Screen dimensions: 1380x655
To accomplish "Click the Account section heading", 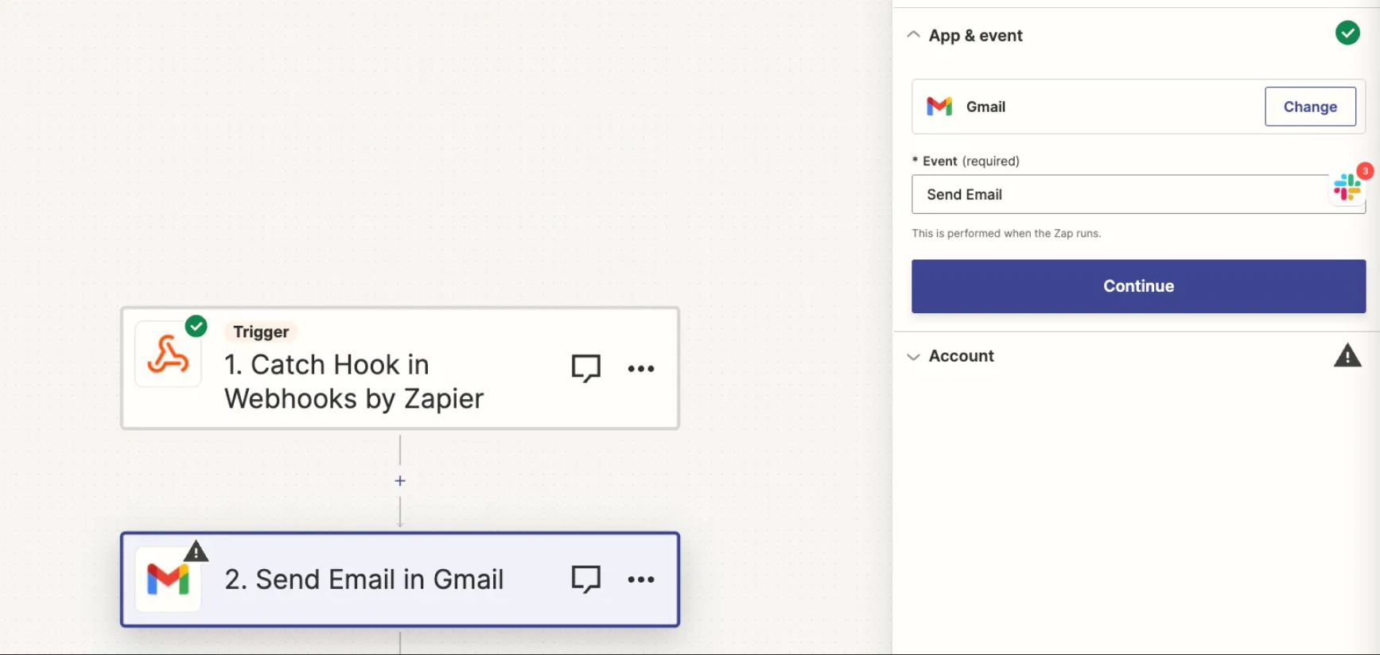I will (961, 356).
